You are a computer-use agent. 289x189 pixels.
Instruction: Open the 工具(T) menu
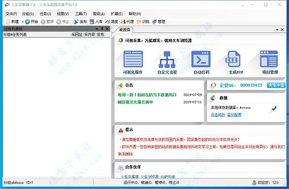coord(81,14)
